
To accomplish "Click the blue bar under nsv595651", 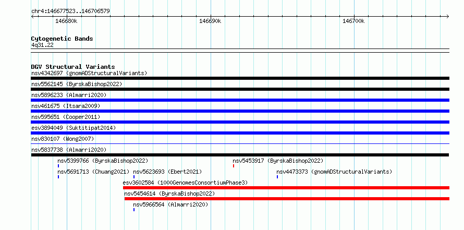I will (240, 122).
